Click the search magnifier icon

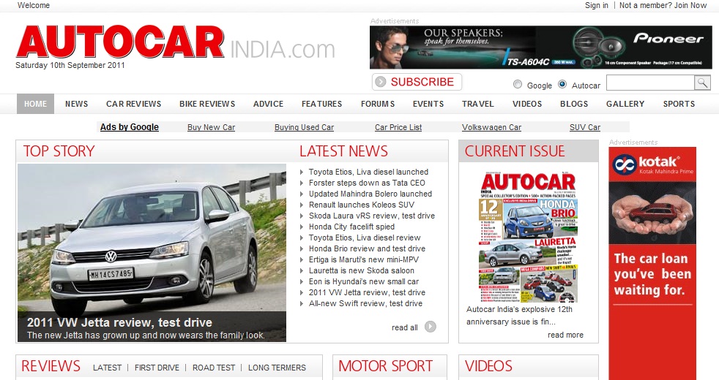point(702,83)
